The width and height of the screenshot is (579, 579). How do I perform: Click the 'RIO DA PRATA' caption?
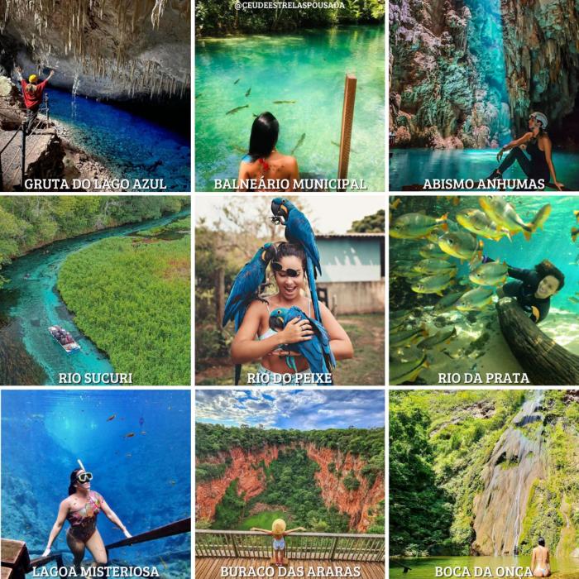[x=484, y=378]
